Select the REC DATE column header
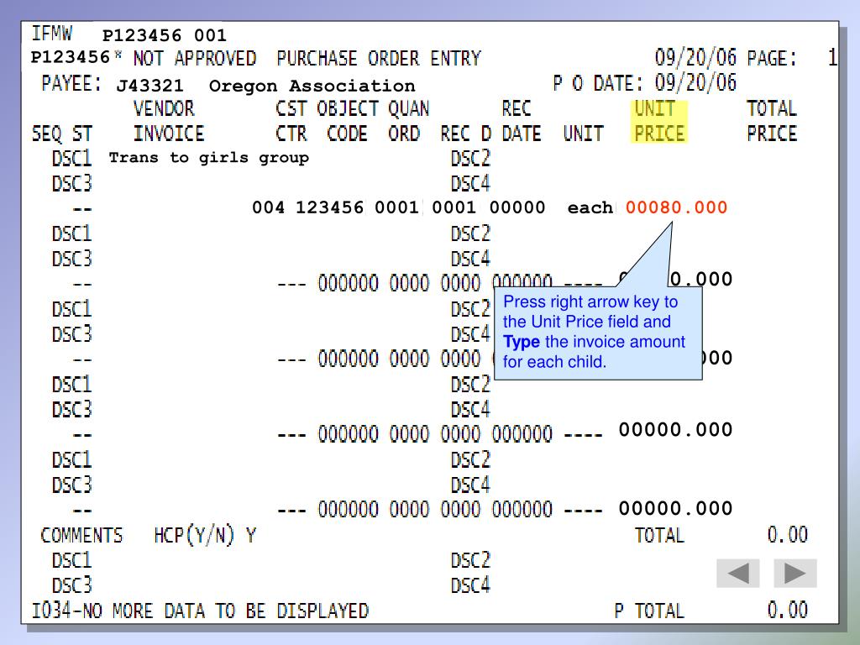This screenshot has width=860, height=645. coord(521,121)
